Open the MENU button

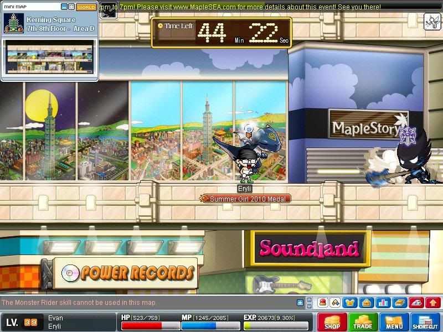click(394, 322)
